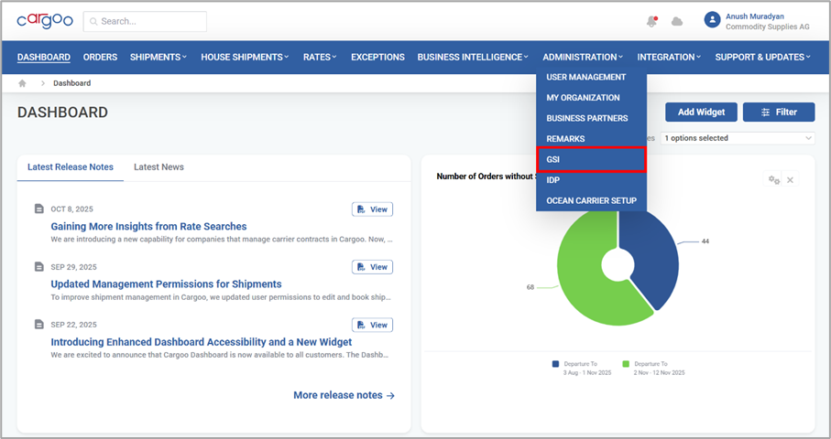Click the blue Departure To legend square
Viewport: 831px width, 439px height.
pos(555,364)
